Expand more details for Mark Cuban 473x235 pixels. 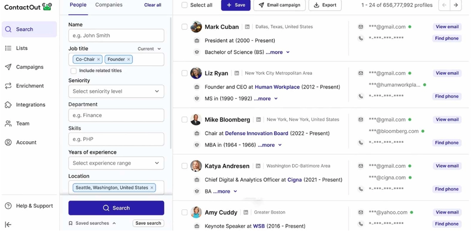click(278, 53)
